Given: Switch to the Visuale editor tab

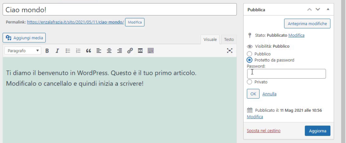Looking at the screenshot, I should [210, 40].
